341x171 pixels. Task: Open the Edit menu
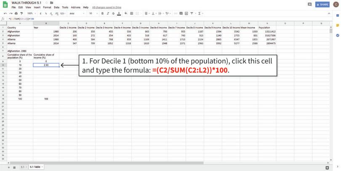21,8
